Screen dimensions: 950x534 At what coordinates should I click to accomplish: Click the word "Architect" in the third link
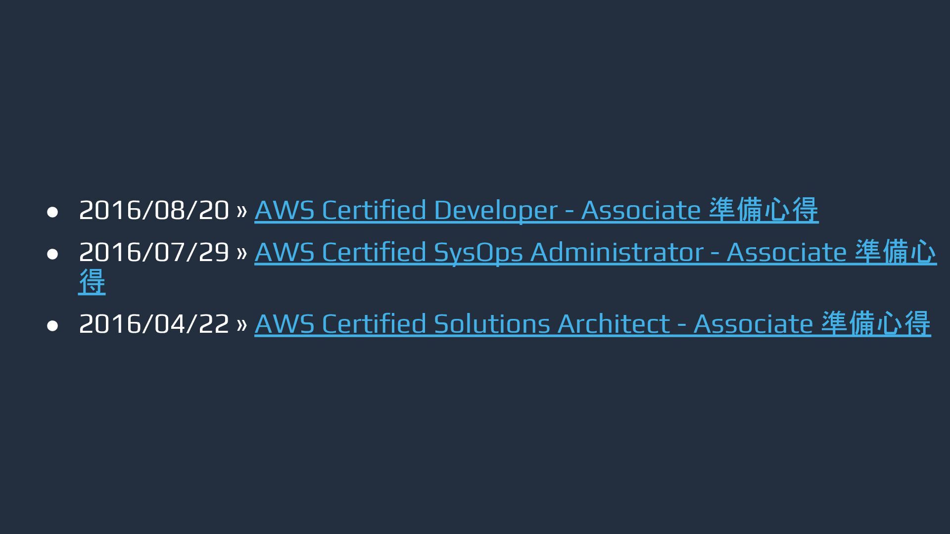613,324
